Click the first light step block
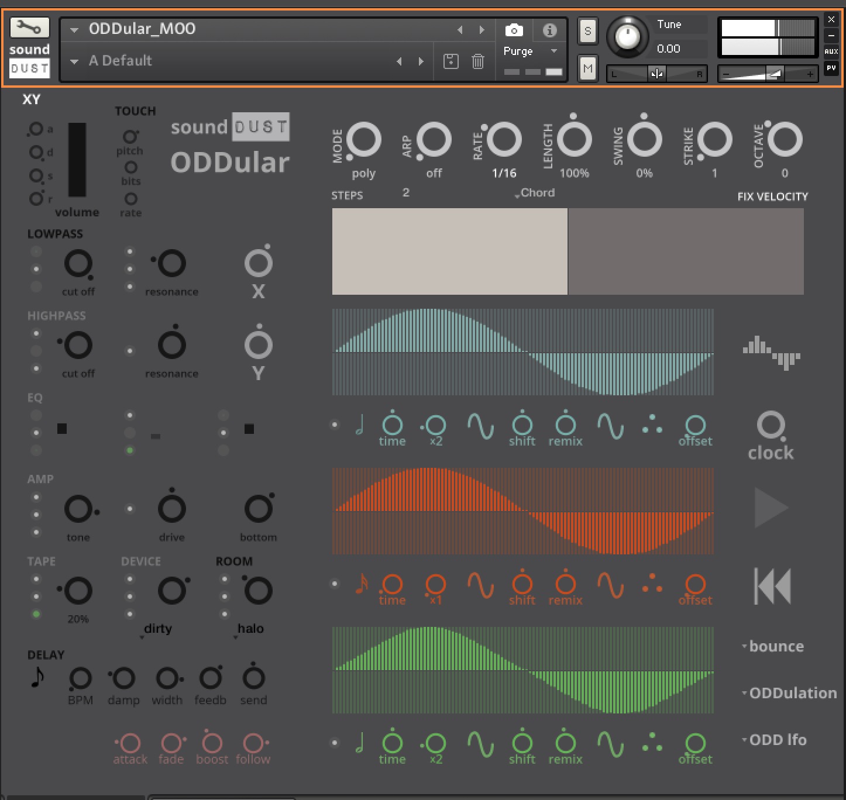Image resolution: width=846 pixels, height=800 pixels. click(449, 251)
